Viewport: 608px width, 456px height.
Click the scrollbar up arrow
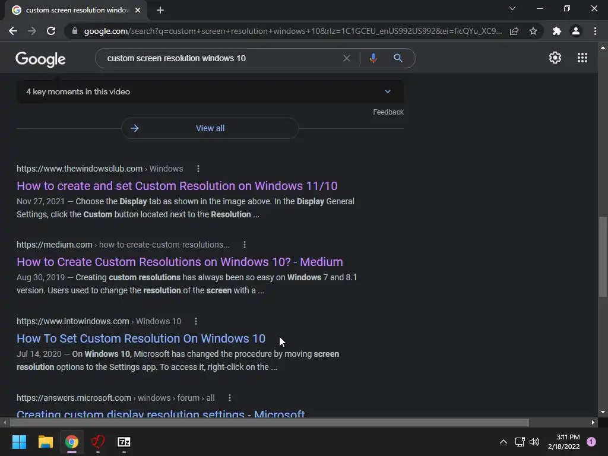603,47
